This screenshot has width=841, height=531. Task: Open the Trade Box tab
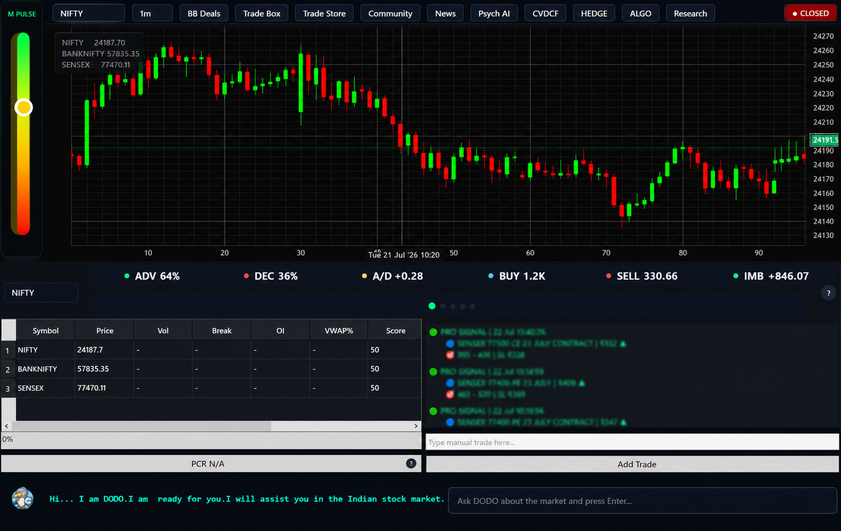pyautogui.click(x=262, y=13)
